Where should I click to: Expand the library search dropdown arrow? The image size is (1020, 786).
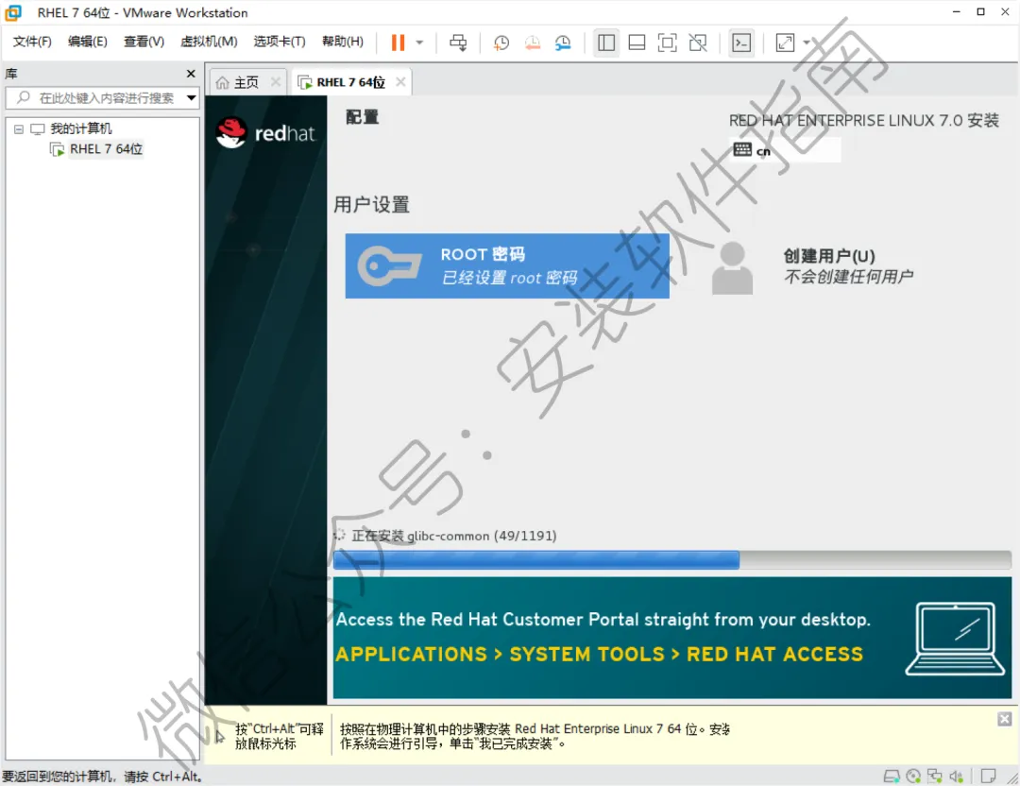[191, 98]
